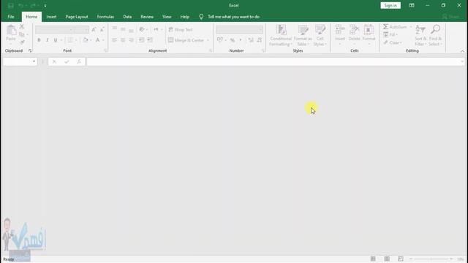Viewport: 468px width, 263px height.
Task: Toggle Center alignment
Action: click(x=123, y=40)
